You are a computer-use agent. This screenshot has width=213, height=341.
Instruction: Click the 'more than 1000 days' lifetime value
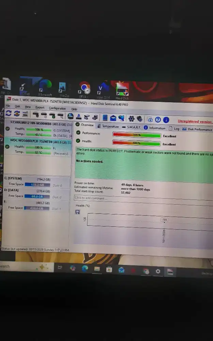point(135,189)
